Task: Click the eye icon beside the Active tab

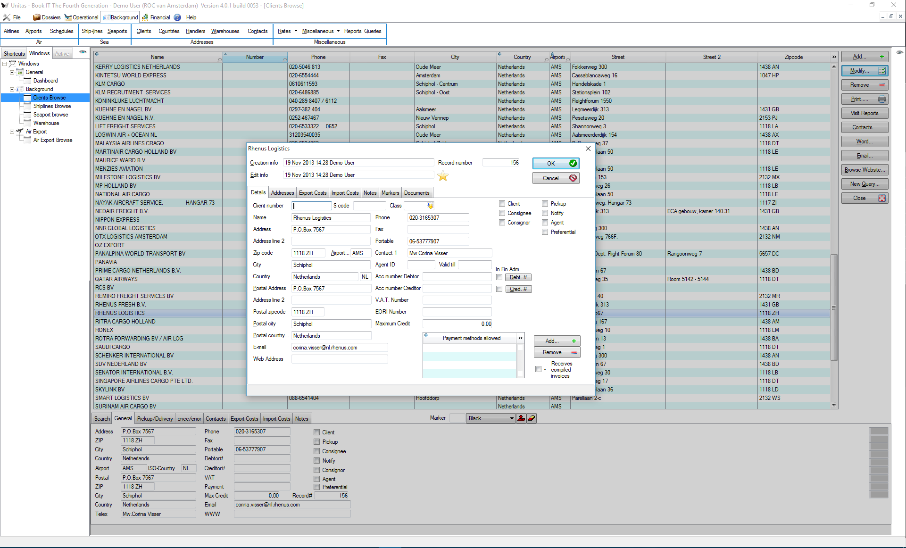Action: [x=83, y=52]
